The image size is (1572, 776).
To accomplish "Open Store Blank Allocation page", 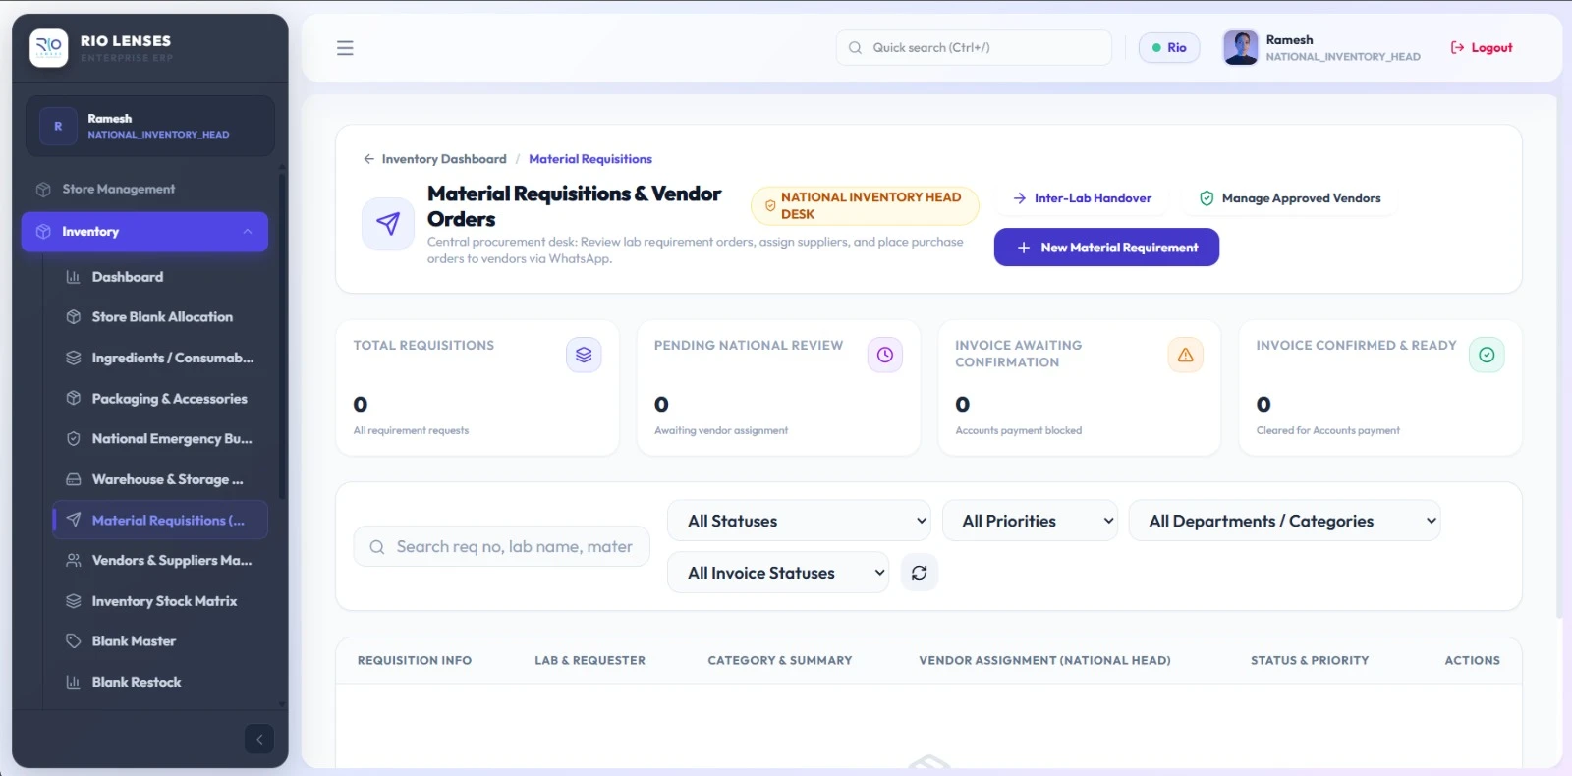I will tap(160, 317).
